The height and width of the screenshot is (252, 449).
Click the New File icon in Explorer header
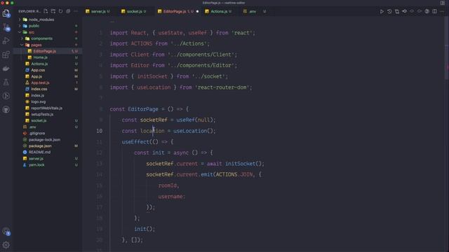point(46,11)
